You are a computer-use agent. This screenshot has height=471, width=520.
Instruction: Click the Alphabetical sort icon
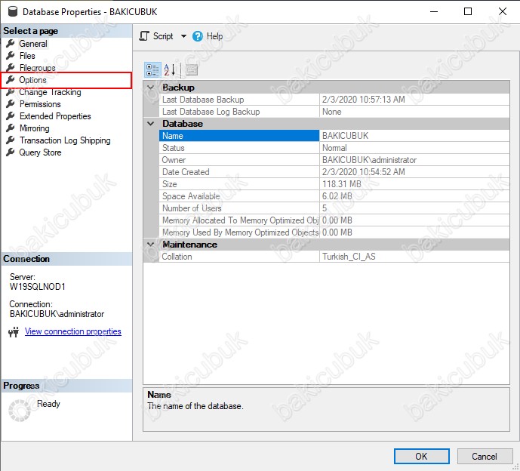coord(170,69)
